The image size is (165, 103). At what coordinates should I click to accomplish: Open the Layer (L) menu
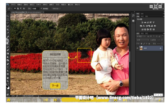[32, 5]
